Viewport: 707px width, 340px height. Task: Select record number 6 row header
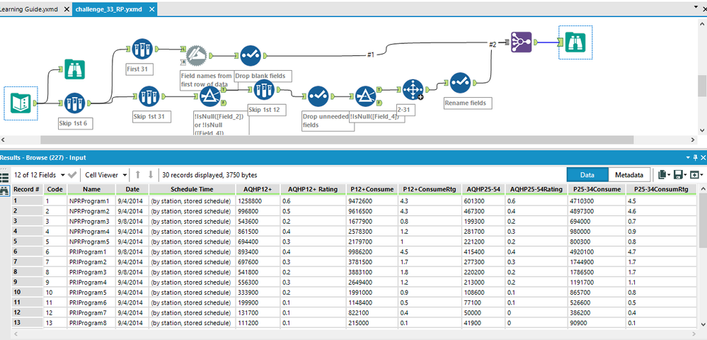point(28,252)
